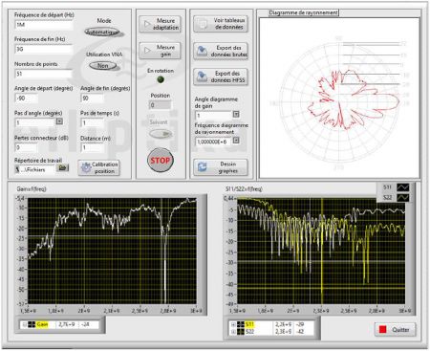Open the Pas d'angle dropdown arrow

point(59,121)
